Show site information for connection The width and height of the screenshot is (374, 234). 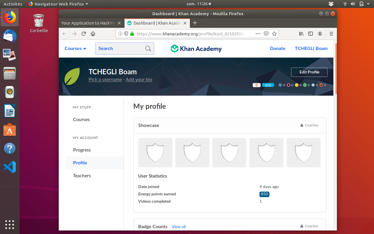(120, 34)
